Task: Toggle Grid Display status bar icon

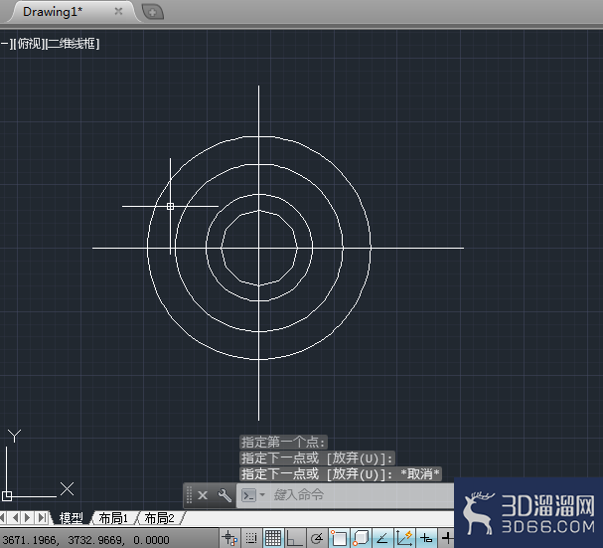Action: pyautogui.click(x=272, y=538)
